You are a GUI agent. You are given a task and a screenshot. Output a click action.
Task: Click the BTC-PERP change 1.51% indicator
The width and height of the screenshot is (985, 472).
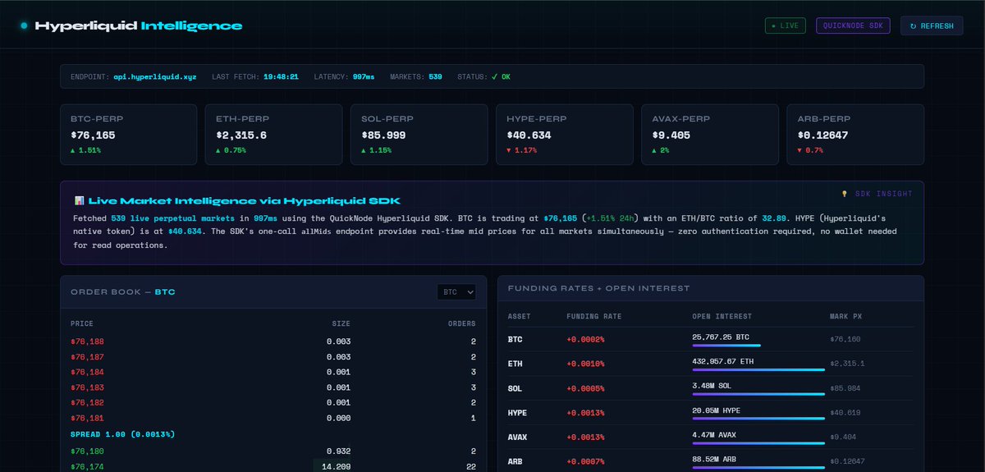point(86,150)
